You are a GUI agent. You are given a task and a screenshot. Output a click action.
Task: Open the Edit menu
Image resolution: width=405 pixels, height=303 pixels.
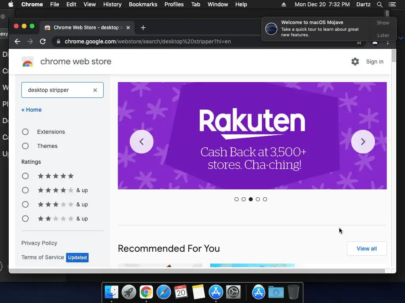tap(71, 4)
